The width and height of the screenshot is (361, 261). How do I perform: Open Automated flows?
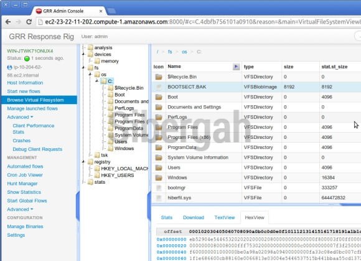25,166
